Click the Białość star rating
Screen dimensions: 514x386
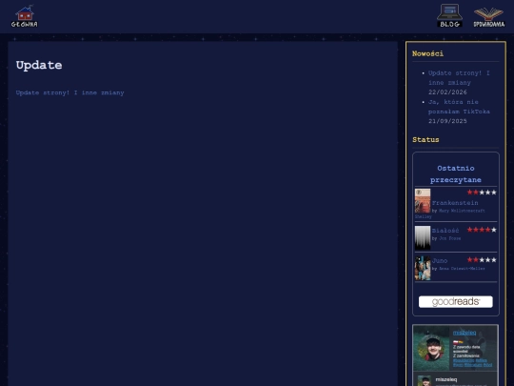482,230
